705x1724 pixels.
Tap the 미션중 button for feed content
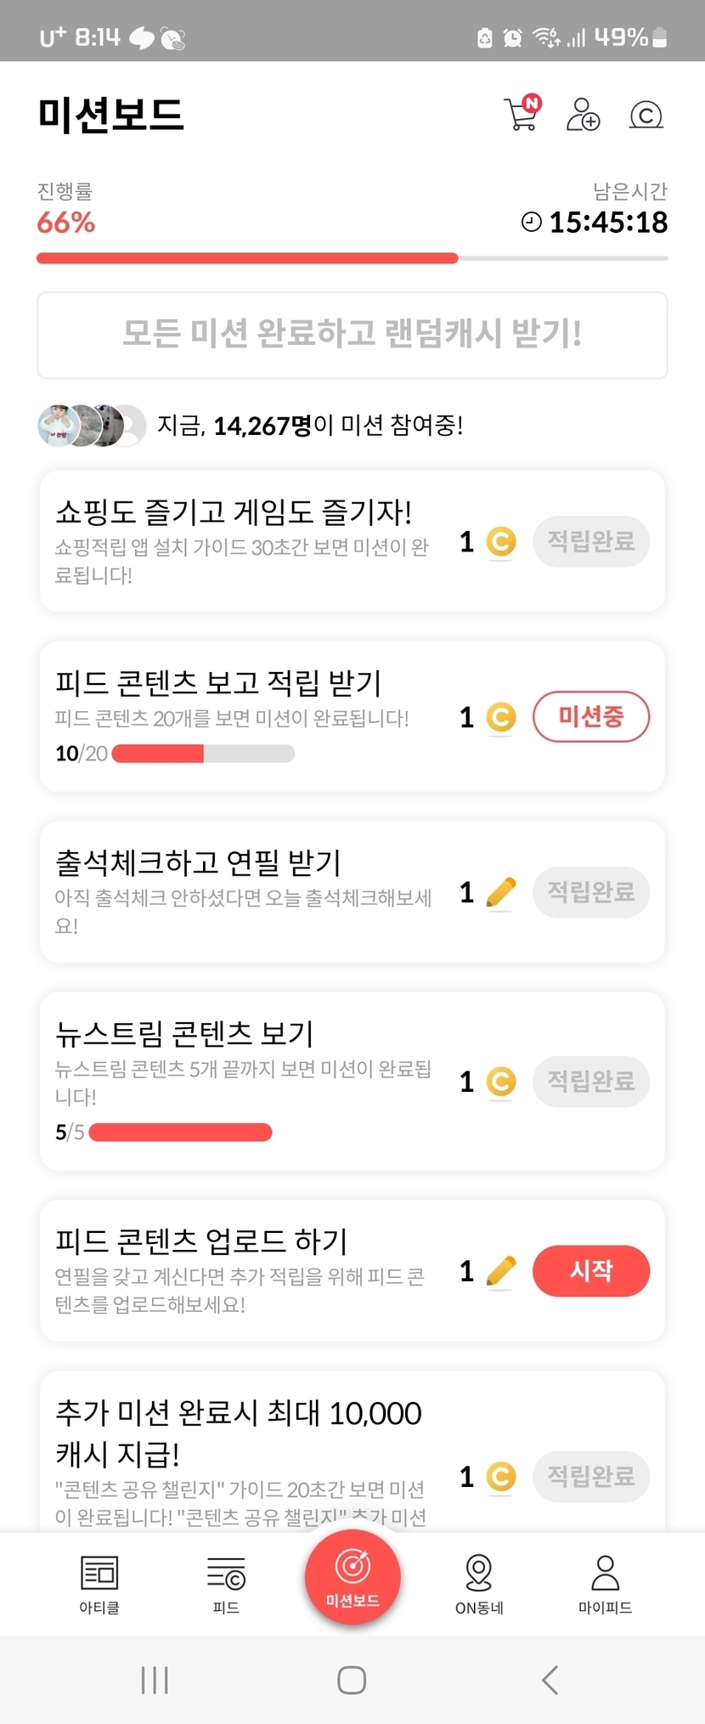591,717
